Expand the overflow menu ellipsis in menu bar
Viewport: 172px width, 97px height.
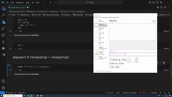pos(43,2)
